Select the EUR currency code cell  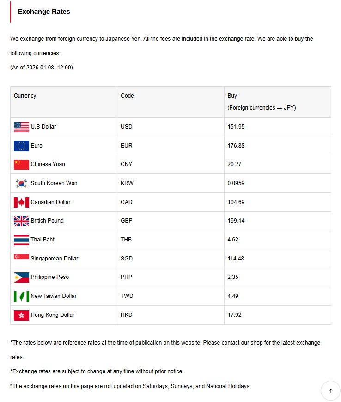click(x=126, y=146)
